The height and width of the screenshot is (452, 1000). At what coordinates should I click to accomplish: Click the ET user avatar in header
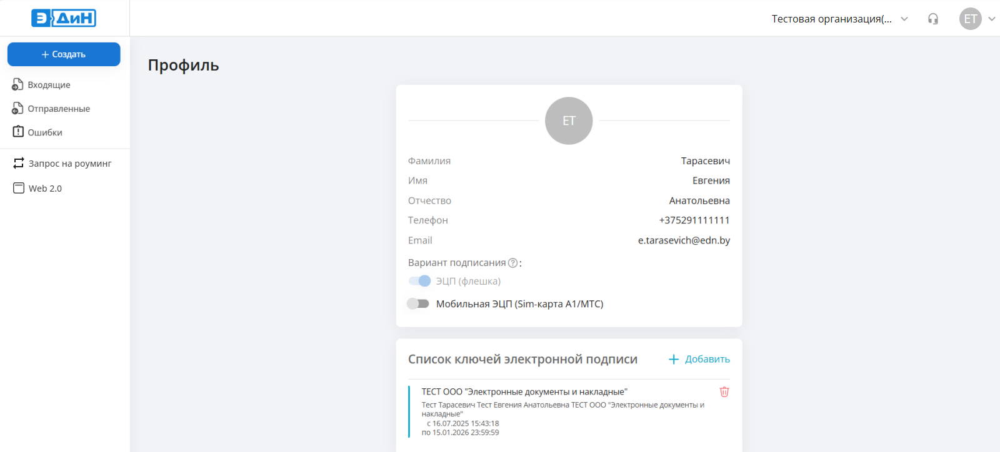pyautogui.click(x=970, y=19)
